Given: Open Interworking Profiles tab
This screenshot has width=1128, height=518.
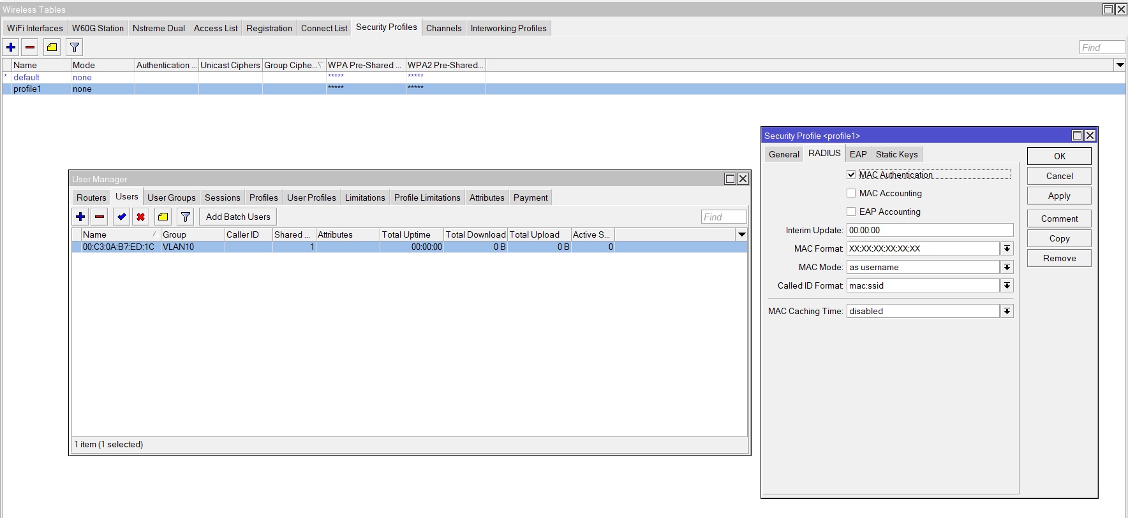Looking at the screenshot, I should coord(508,28).
